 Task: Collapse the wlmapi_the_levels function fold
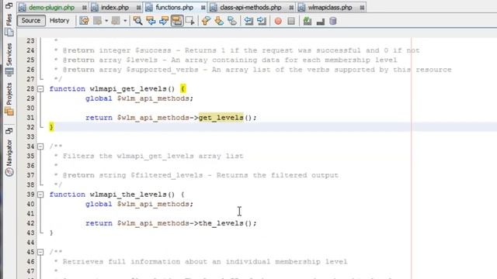(40, 195)
